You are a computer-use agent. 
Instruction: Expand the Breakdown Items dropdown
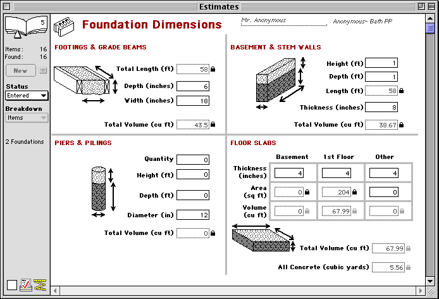(26, 117)
